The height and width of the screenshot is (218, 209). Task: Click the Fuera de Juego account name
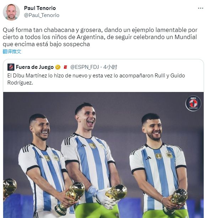[34, 67]
